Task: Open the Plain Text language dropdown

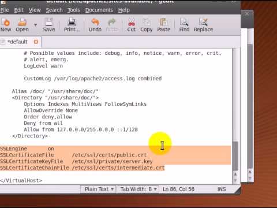Action: (x=99, y=189)
